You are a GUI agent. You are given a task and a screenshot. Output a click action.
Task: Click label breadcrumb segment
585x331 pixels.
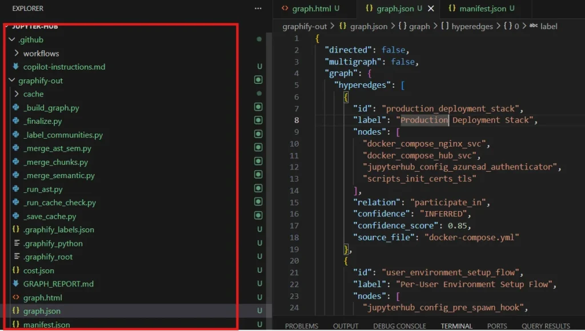[x=549, y=26]
